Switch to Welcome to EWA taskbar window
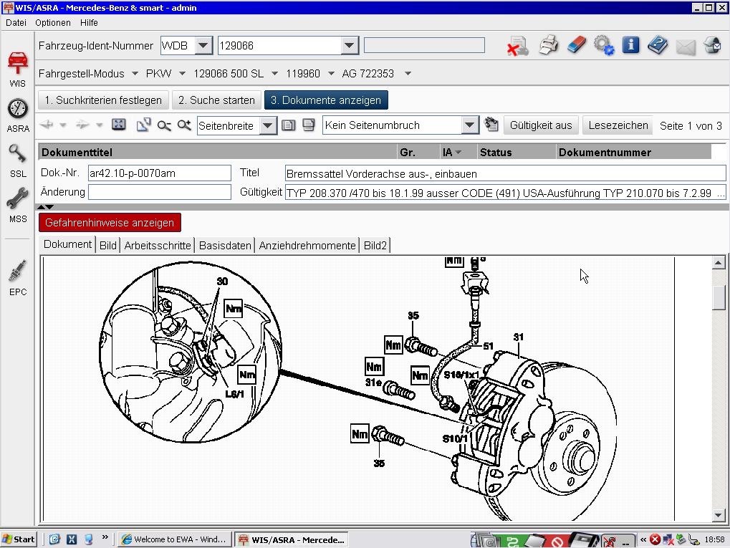This screenshot has width=730, height=548. click(x=174, y=539)
